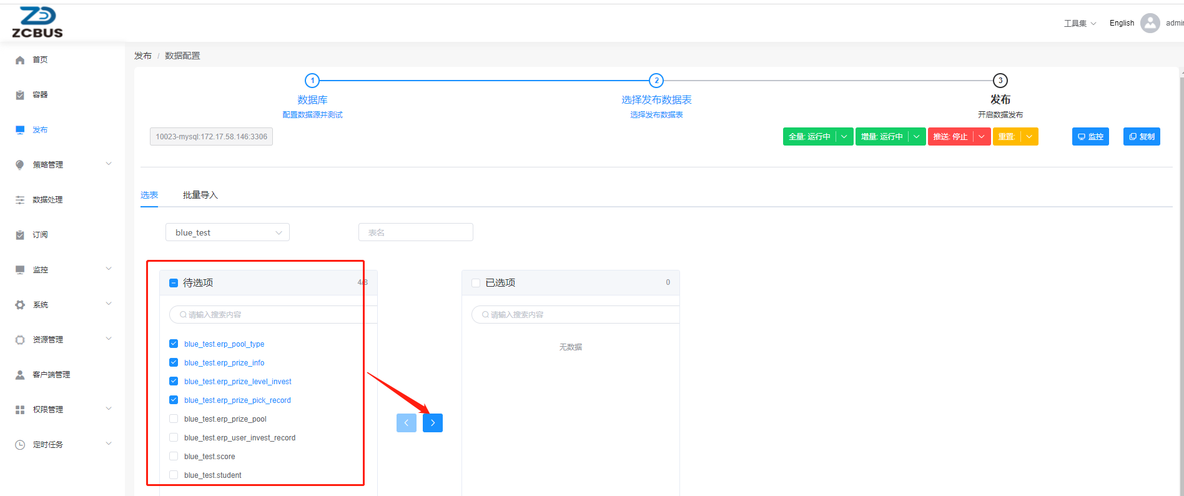This screenshot has width=1184, height=496.
Task: Click the 监控 monitor button
Action: point(1090,136)
